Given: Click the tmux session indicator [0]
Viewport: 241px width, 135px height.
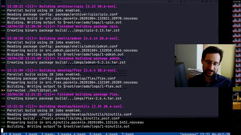Looking at the screenshot, I should (x=4, y=134).
